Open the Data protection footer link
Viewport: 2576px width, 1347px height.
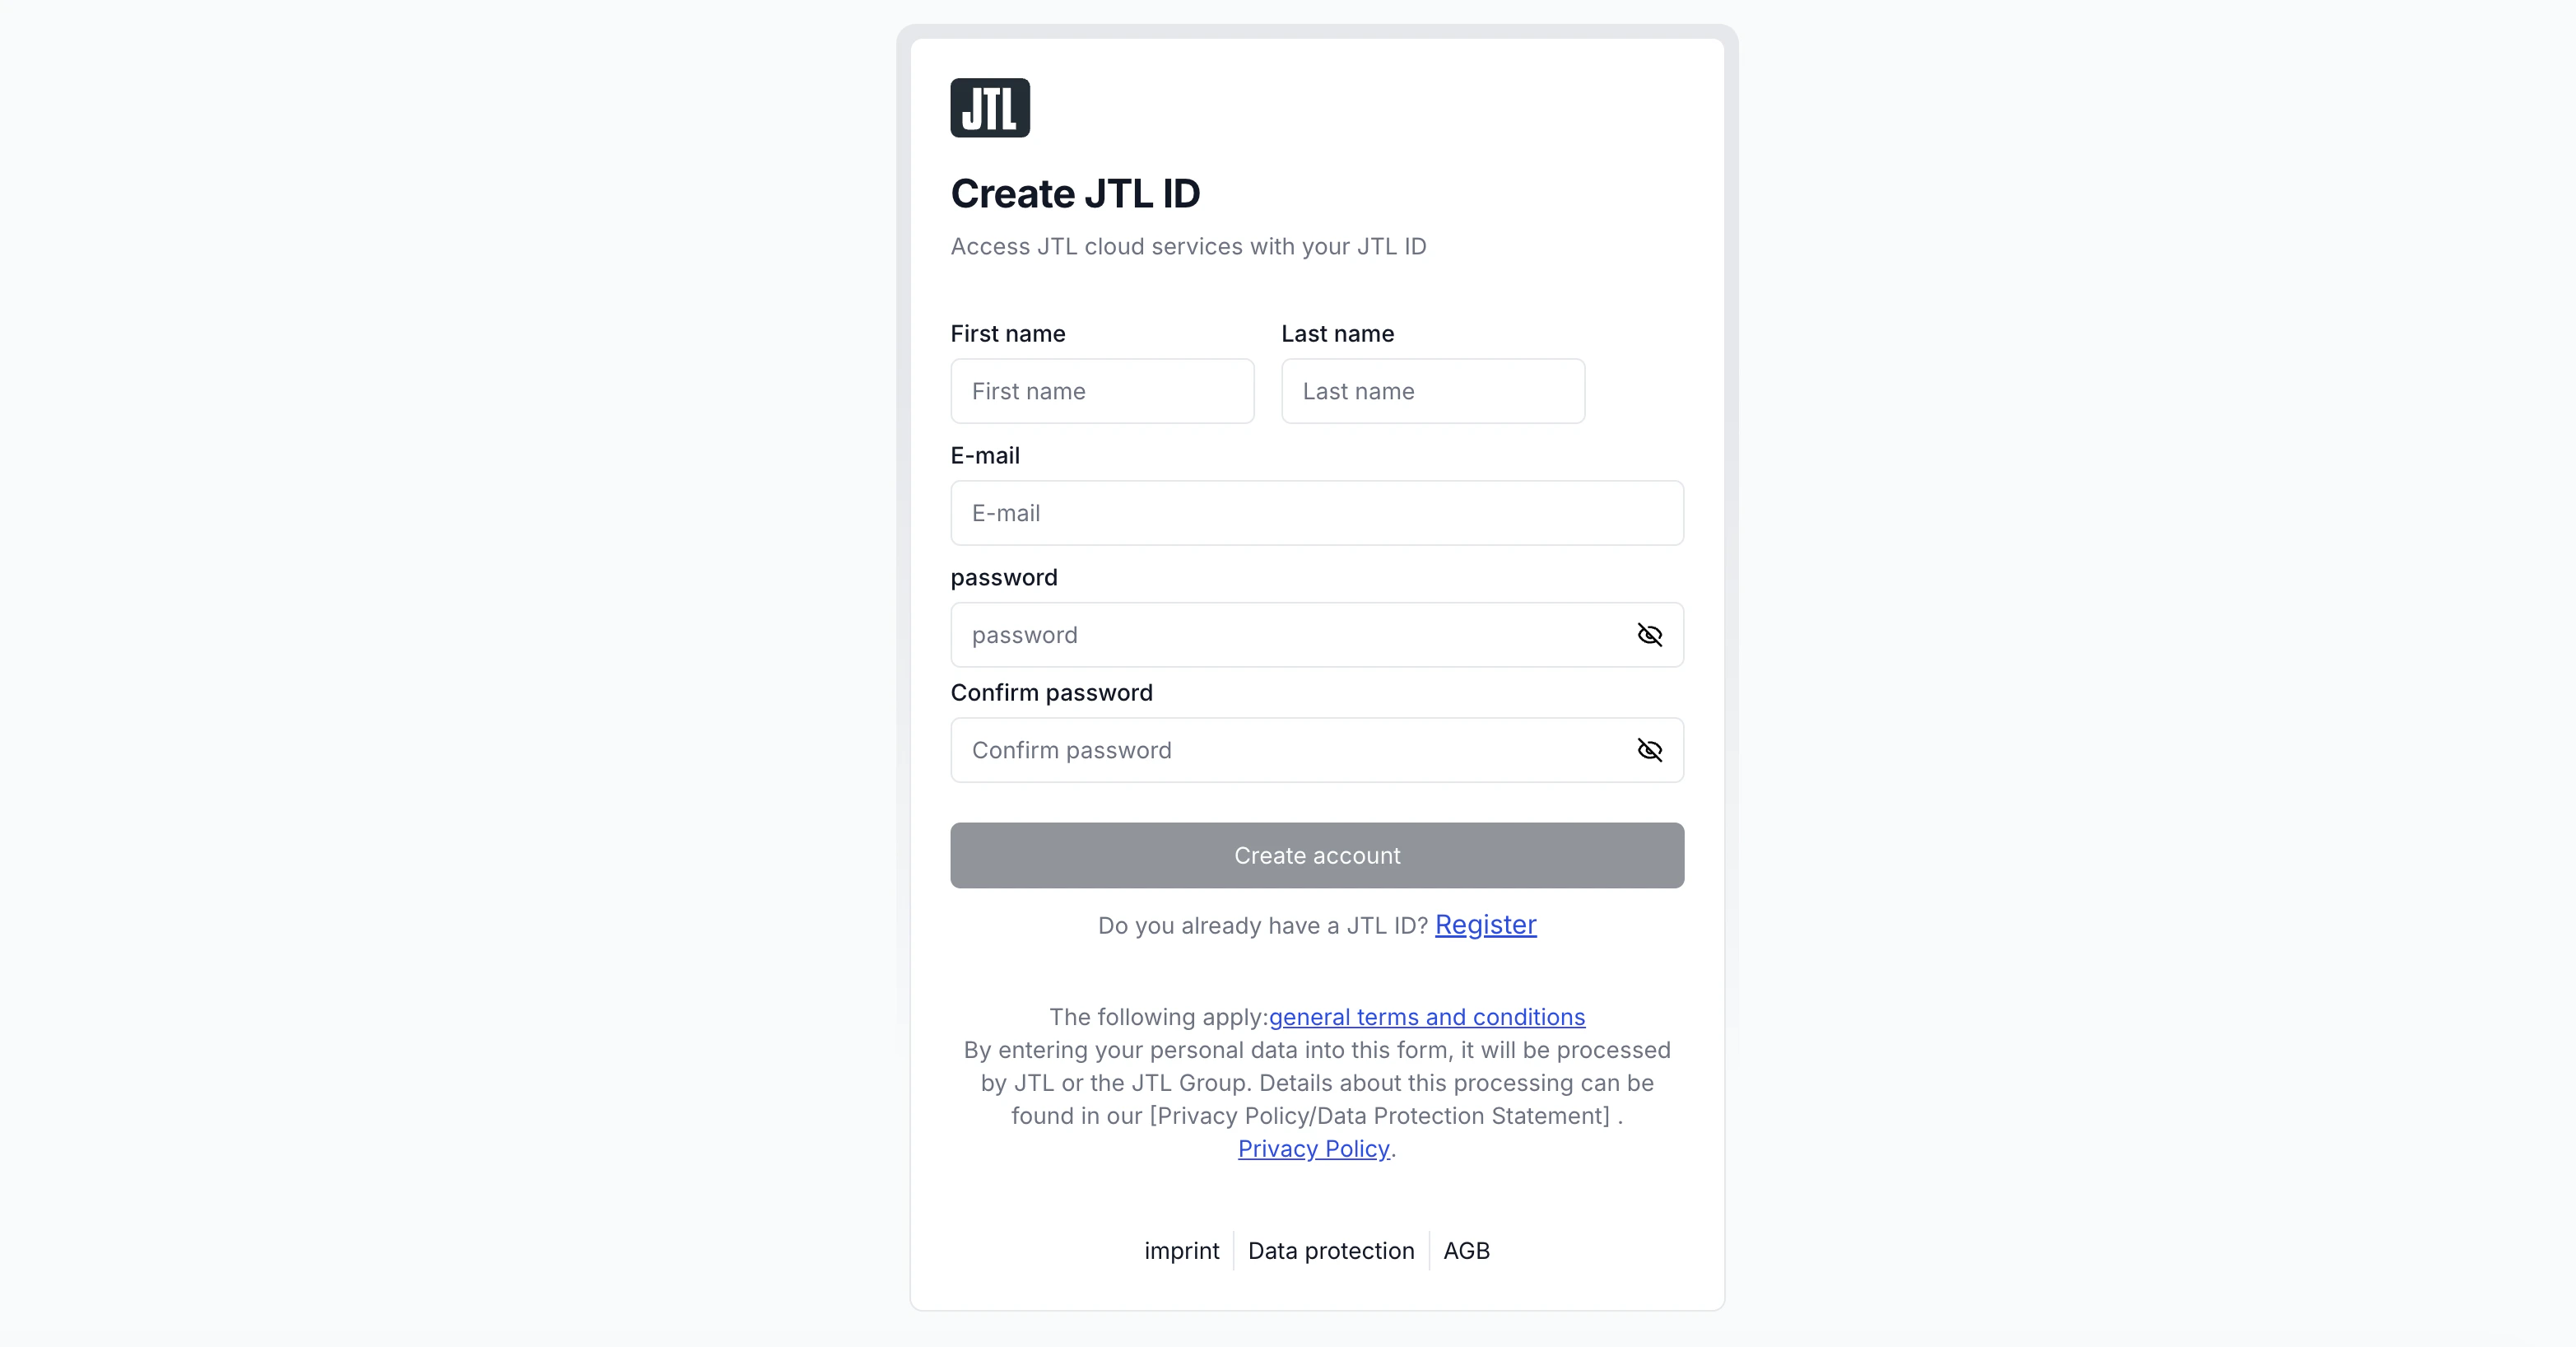(1330, 1251)
